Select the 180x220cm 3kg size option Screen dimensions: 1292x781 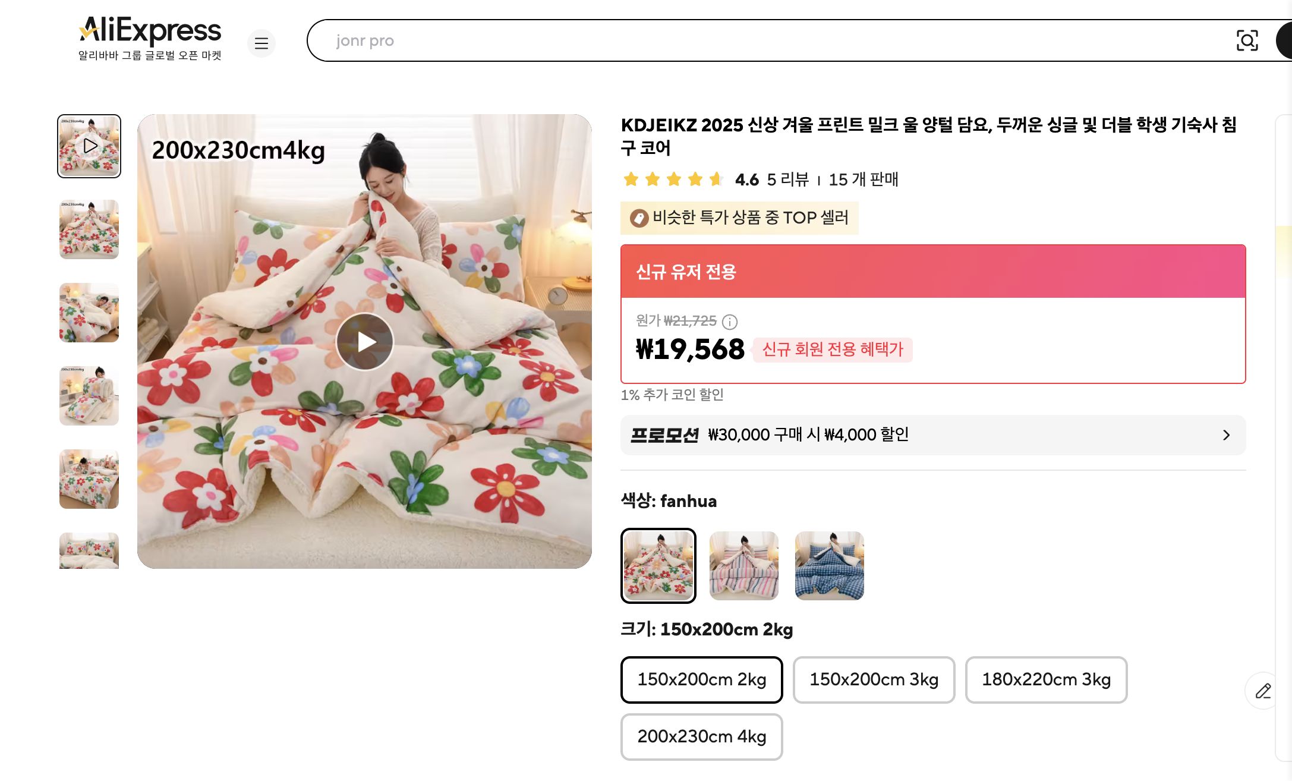pyautogui.click(x=1046, y=680)
